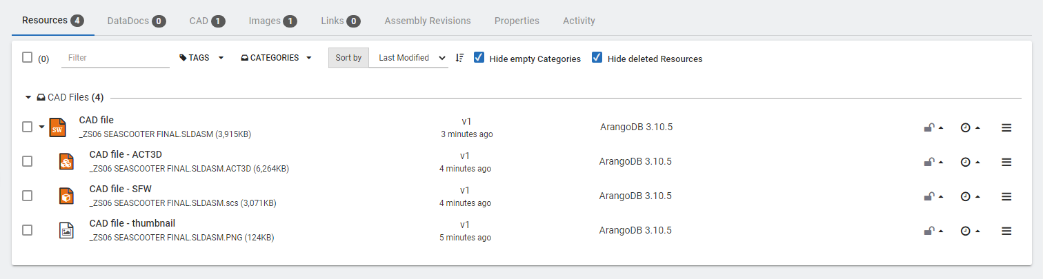
Task: Click the ACT3D file type icon
Action: pyautogui.click(x=66, y=162)
